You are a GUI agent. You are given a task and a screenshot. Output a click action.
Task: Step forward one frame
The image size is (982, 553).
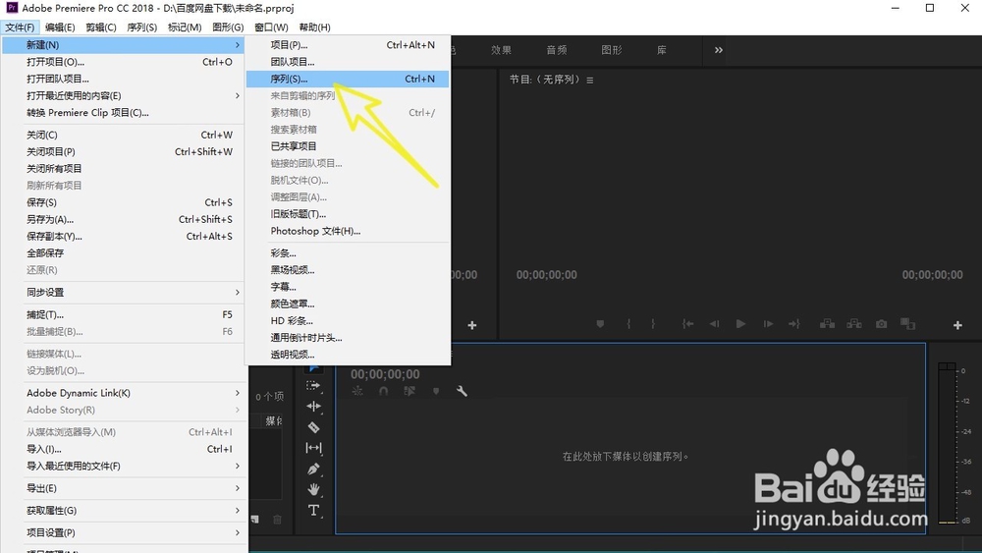[x=768, y=324]
